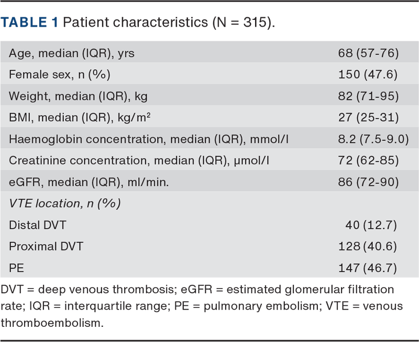
Task: Click the PE value 147 (46.7)
Action: [368, 268]
